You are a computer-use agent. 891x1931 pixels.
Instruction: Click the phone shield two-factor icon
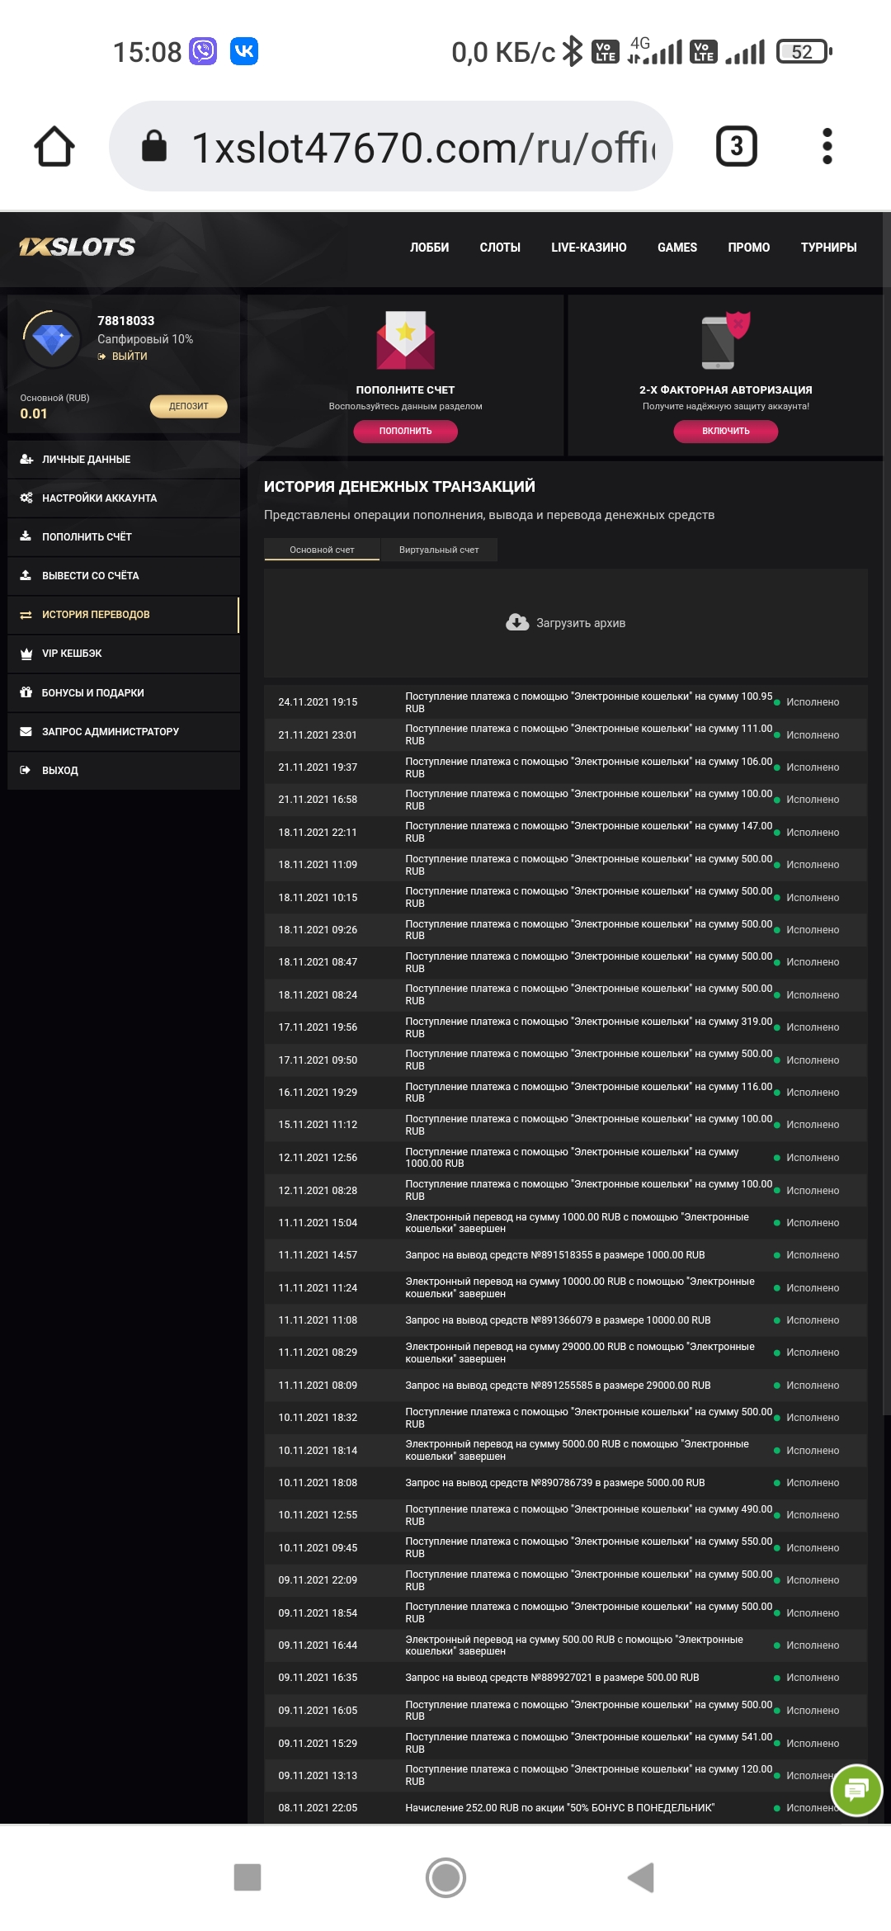726,340
